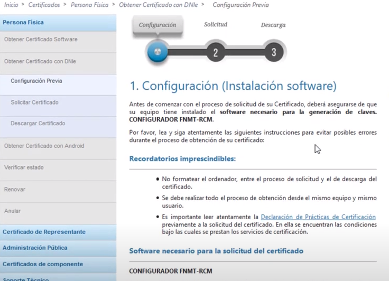Click the Descarga step label
The height and width of the screenshot is (281, 389).
pyautogui.click(x=273, y=25)
